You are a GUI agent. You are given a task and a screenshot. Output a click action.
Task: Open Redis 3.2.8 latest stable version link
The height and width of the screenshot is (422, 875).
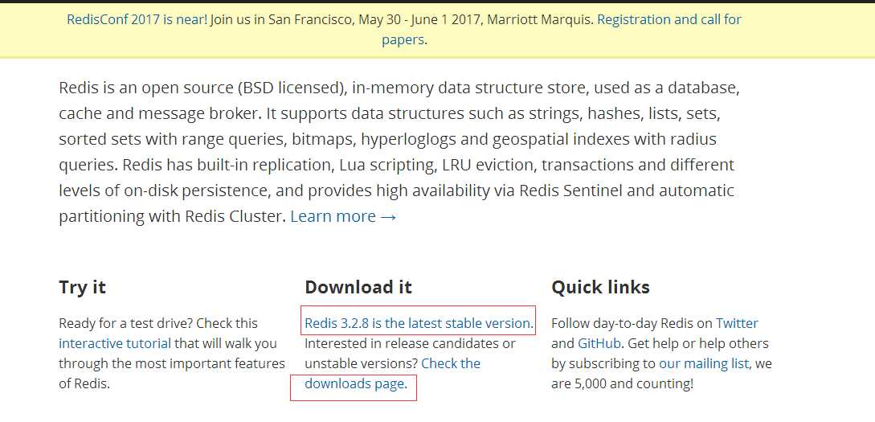point(419,323)
